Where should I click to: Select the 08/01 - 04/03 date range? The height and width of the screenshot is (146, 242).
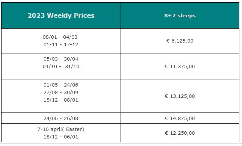(x=60, y=37)
